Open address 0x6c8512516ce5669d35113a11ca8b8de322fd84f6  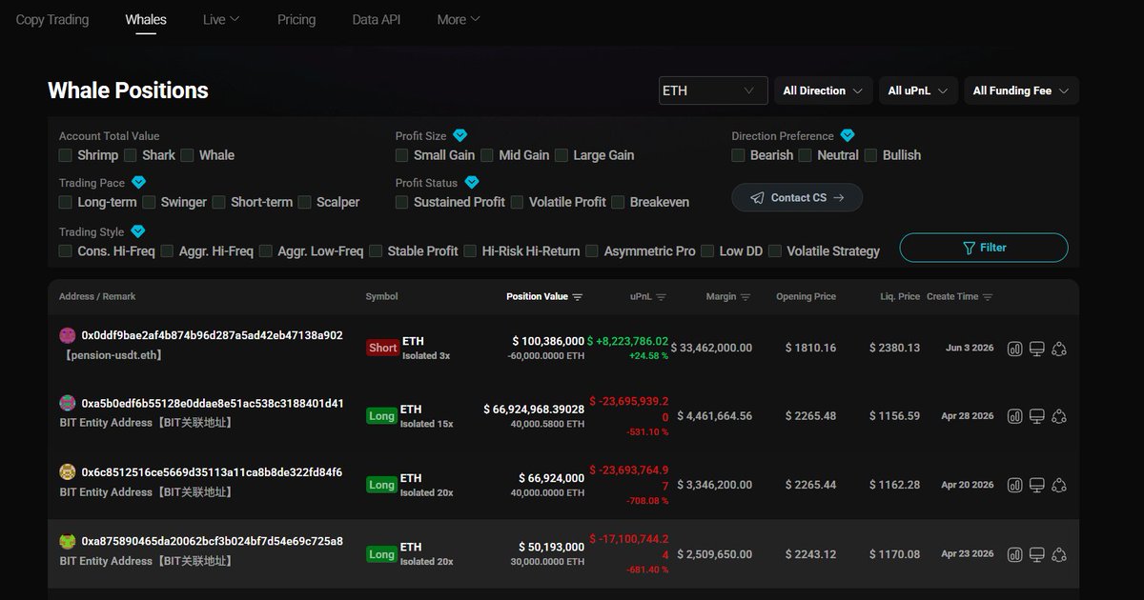pyautogui.click(x=212, y=472)
